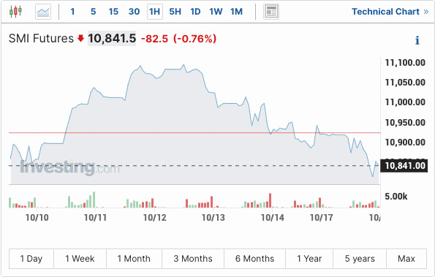The image size is (435, 277).
Task: Click the 10/10 date label
Action: point(37,217)
